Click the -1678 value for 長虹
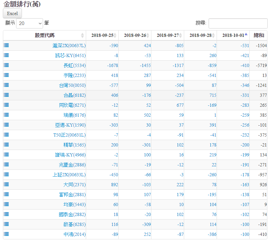This screenshot has height=241, width=269. click(112, 65)
